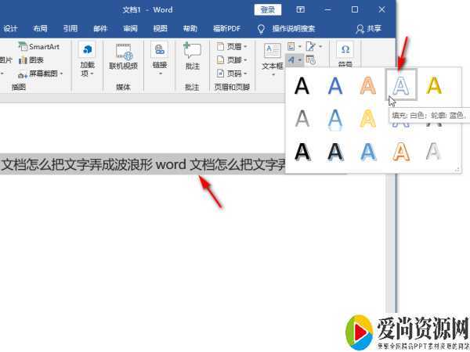Image resolution: width=470 pixels, height=352 pixels.
Task: Click the 文本框 text box button
Action: 272,56
